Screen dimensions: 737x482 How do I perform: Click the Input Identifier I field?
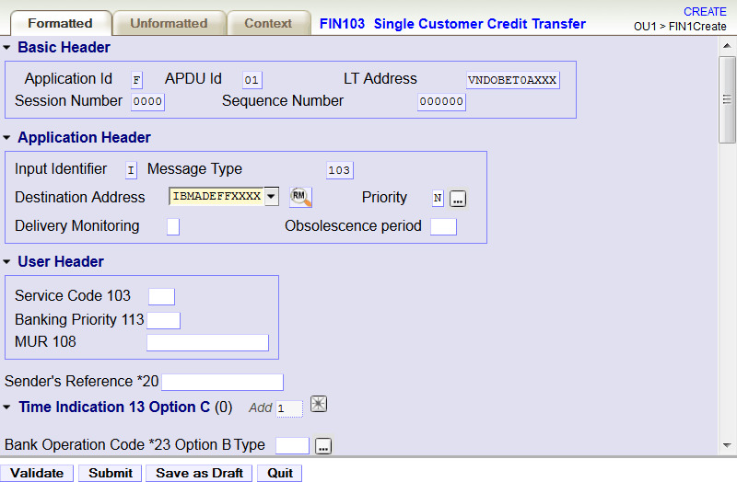click(x=131, y=170)
